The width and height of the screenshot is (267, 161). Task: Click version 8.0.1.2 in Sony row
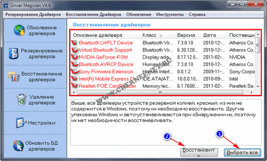tap(184, 71)
